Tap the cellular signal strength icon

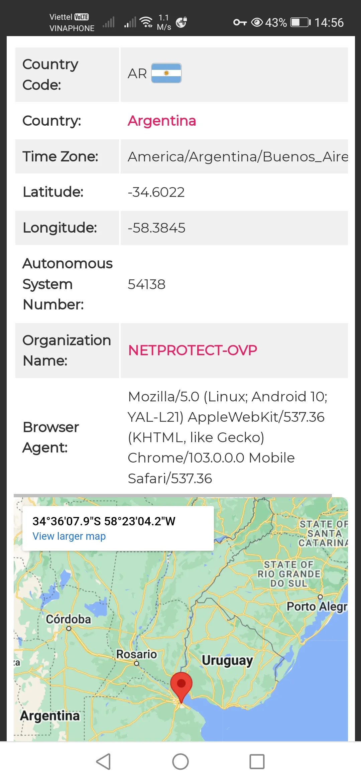click(109, 22)
